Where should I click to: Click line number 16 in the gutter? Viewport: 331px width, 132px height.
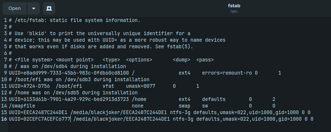4,119
